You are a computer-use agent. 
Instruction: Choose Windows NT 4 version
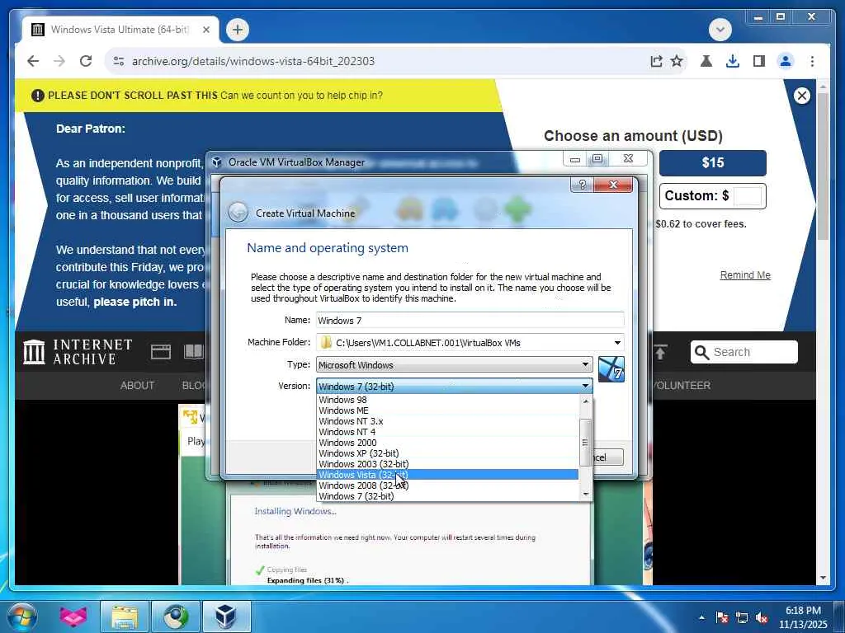[x=447, y=432]
